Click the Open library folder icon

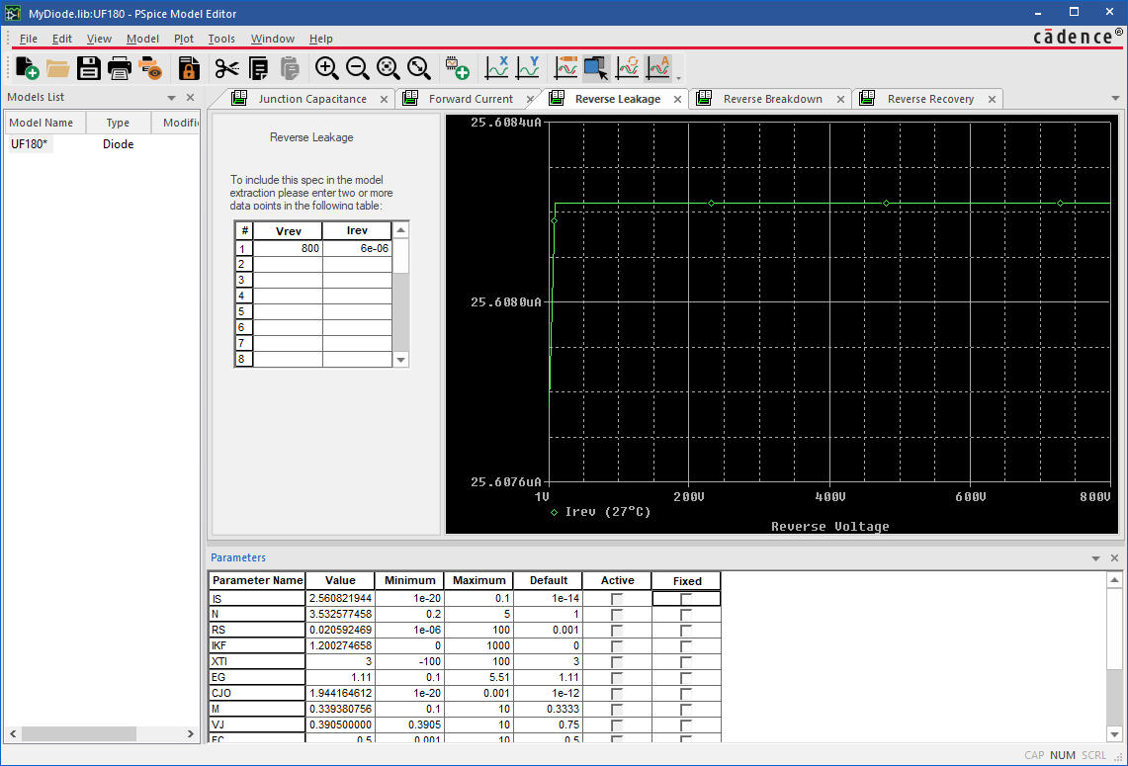click(57, 68)
